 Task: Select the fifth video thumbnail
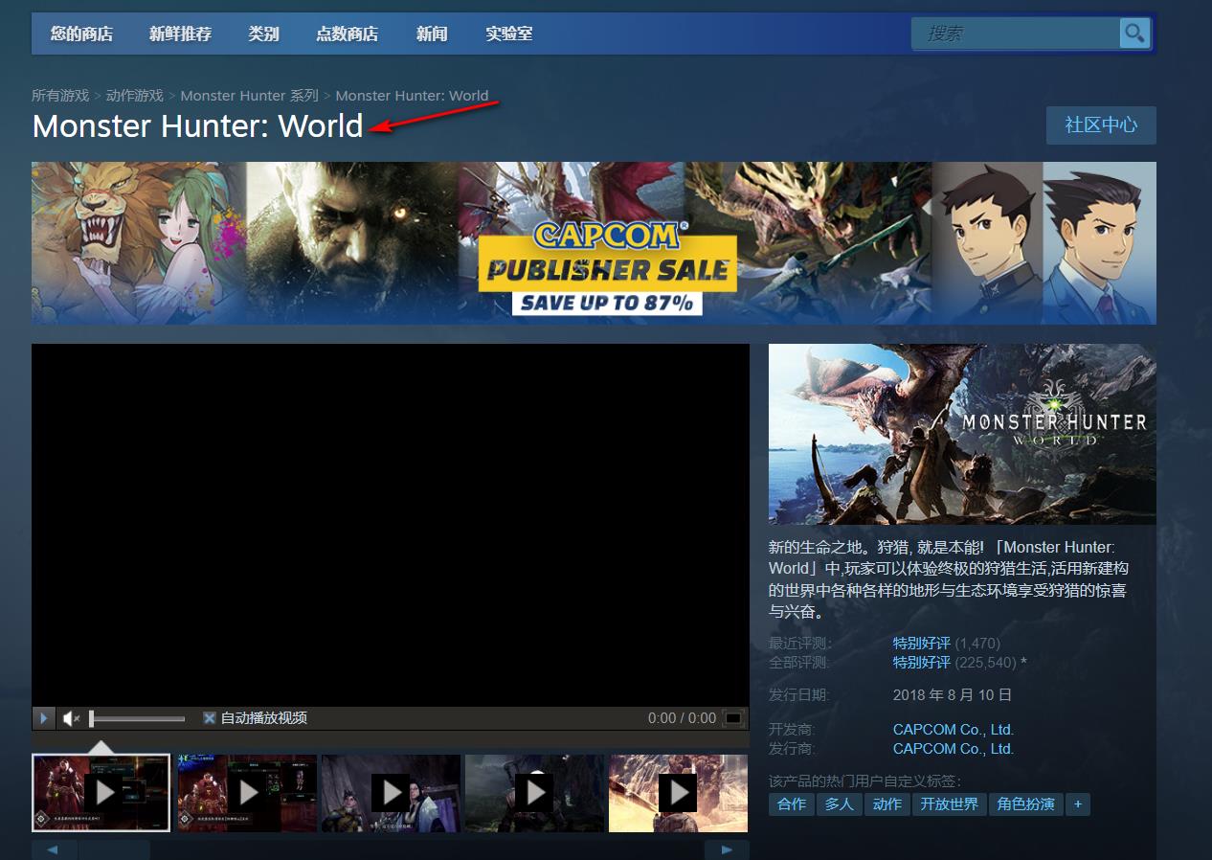(678, 793)
